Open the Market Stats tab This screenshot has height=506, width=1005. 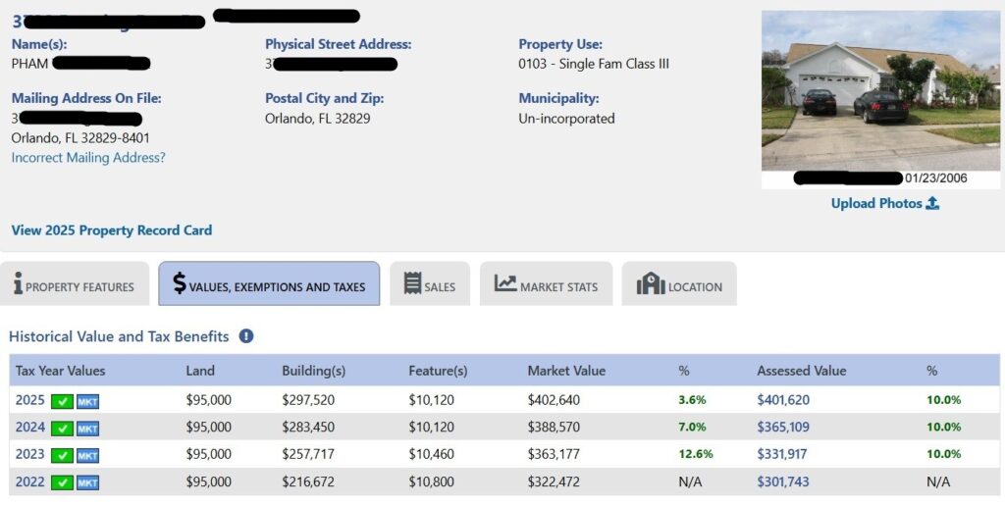(x=546, y=285)
